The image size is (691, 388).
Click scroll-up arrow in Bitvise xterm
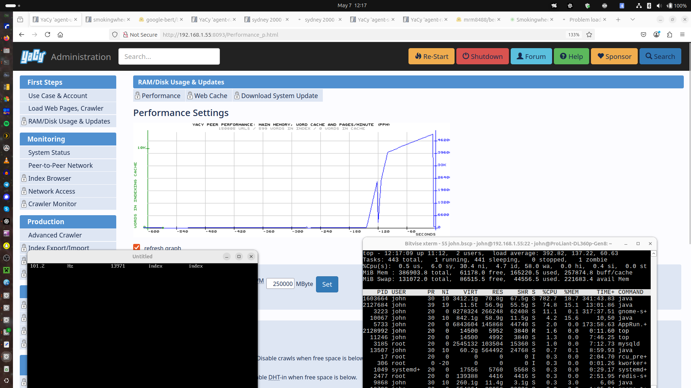tap(654, 254)
